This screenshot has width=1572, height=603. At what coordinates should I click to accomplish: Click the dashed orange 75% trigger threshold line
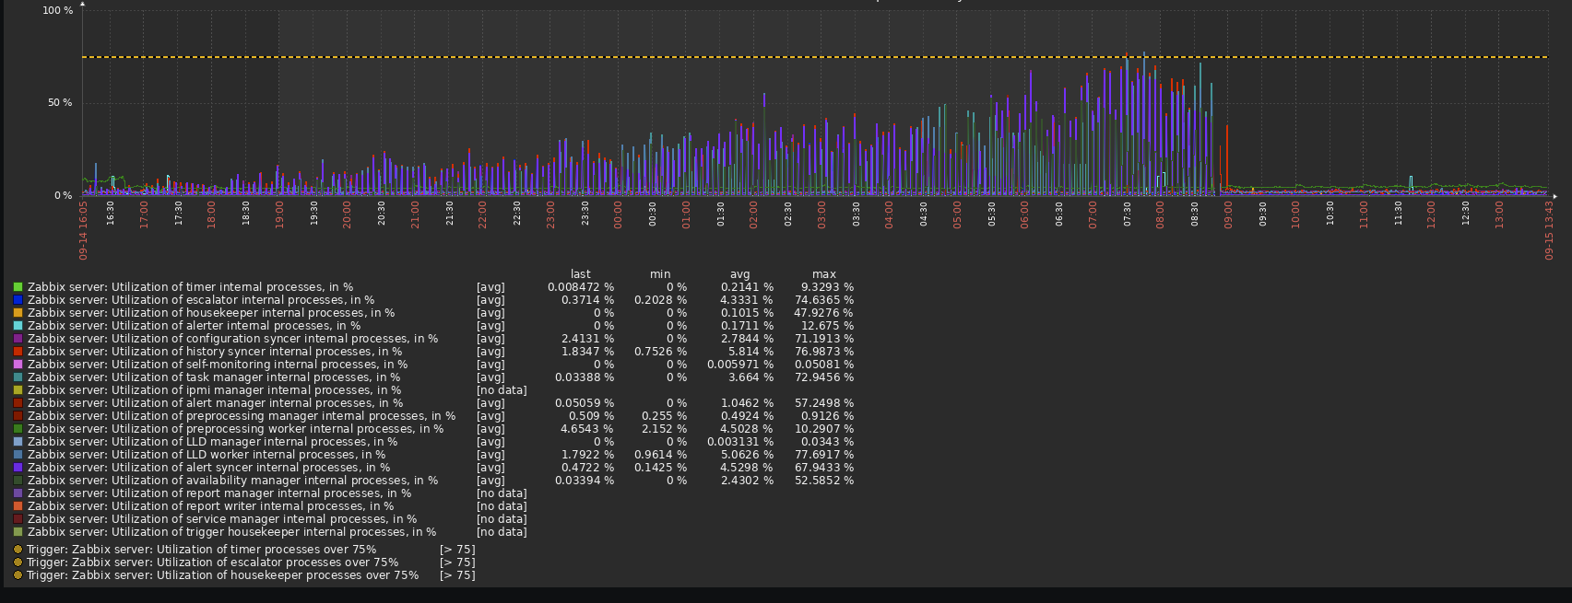click(815, 57)
